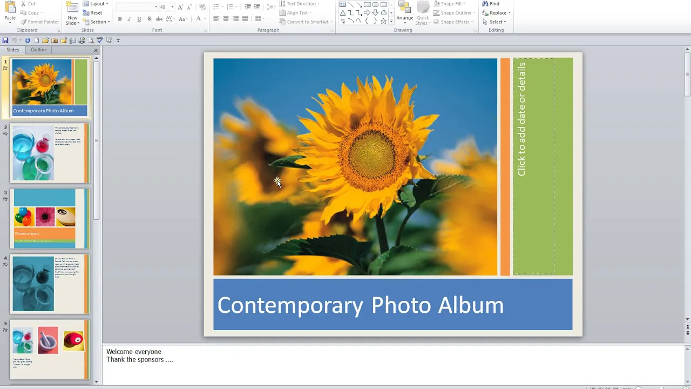This screenshot has height=389, width=691.
Task: Select the Left Brace shape
Action: click(x=367, y=21)
